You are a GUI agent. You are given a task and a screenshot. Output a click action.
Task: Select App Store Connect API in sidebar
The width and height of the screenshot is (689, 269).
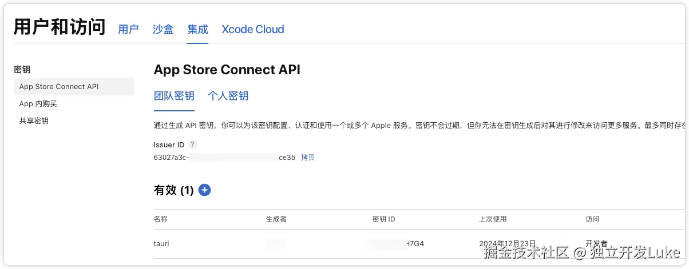click(74, 87)
